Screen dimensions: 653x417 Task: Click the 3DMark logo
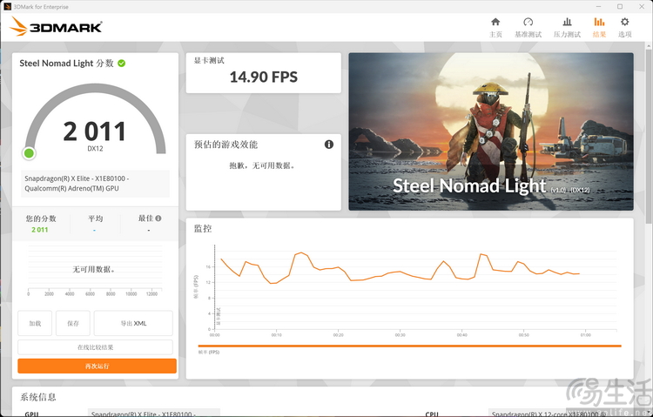56,27
